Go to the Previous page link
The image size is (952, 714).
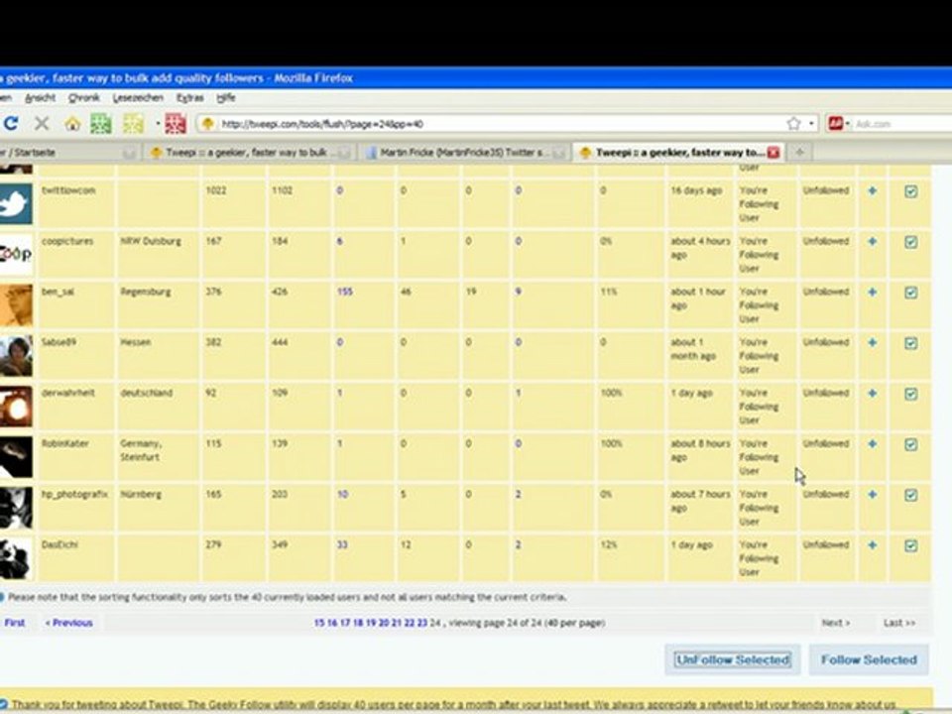(69, 623)
